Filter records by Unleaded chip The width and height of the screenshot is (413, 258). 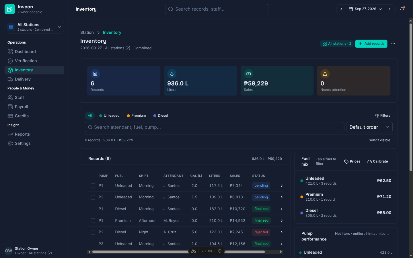(x=109, y=116)
